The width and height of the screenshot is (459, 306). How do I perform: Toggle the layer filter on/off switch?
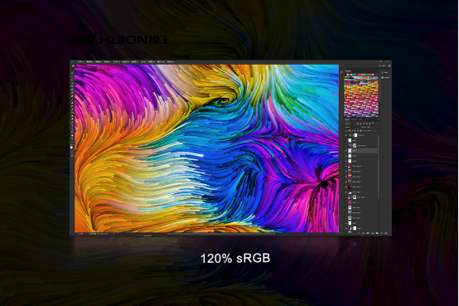click(373, 123)
